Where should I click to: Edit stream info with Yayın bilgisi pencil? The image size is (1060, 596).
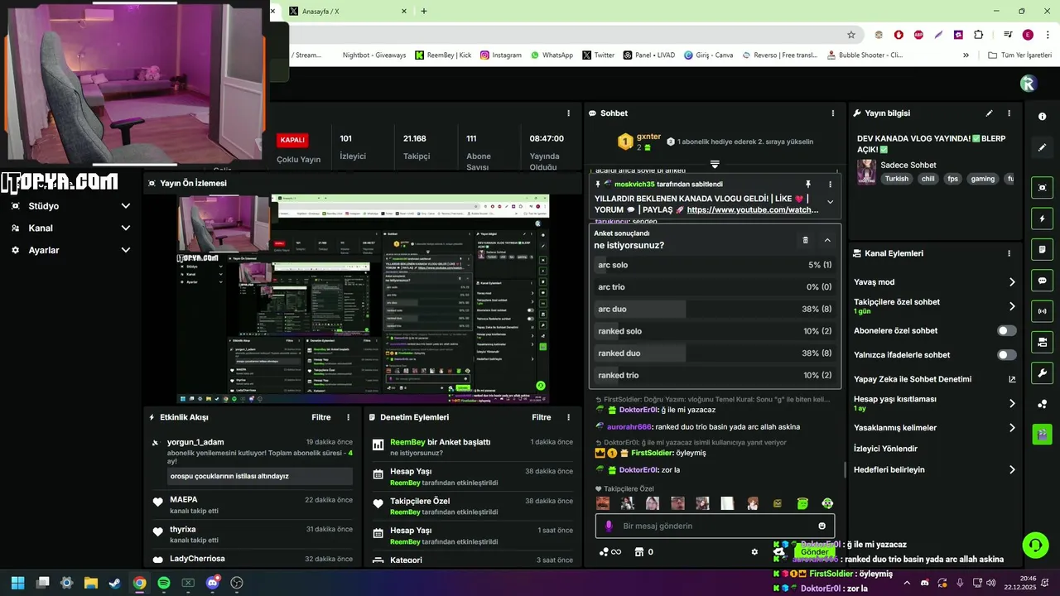pyautogui.click(x=989, y=113)
